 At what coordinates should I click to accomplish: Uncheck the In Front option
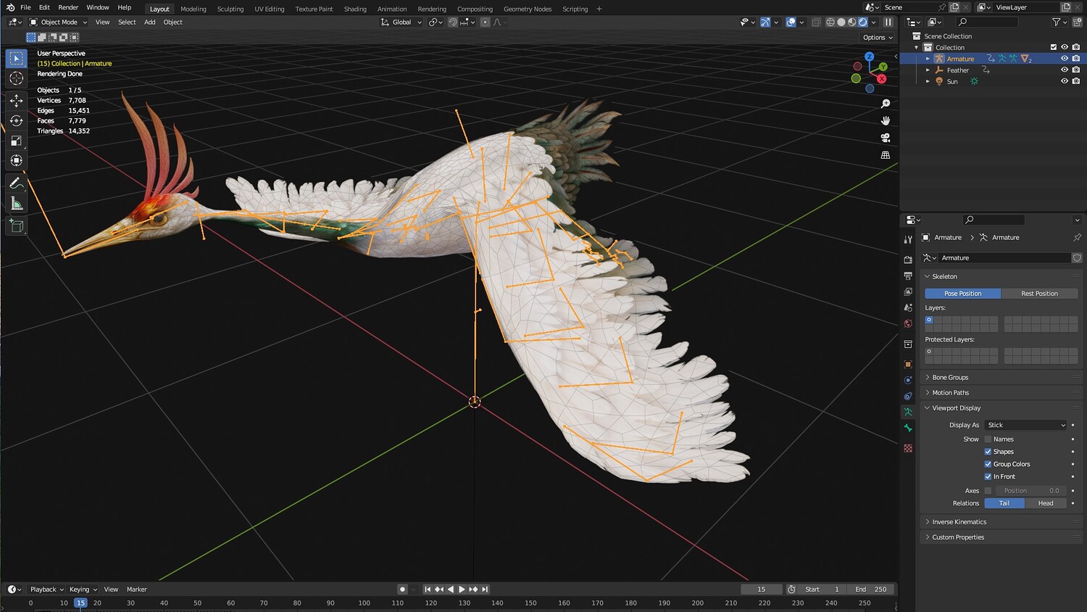tap(988, 476)
